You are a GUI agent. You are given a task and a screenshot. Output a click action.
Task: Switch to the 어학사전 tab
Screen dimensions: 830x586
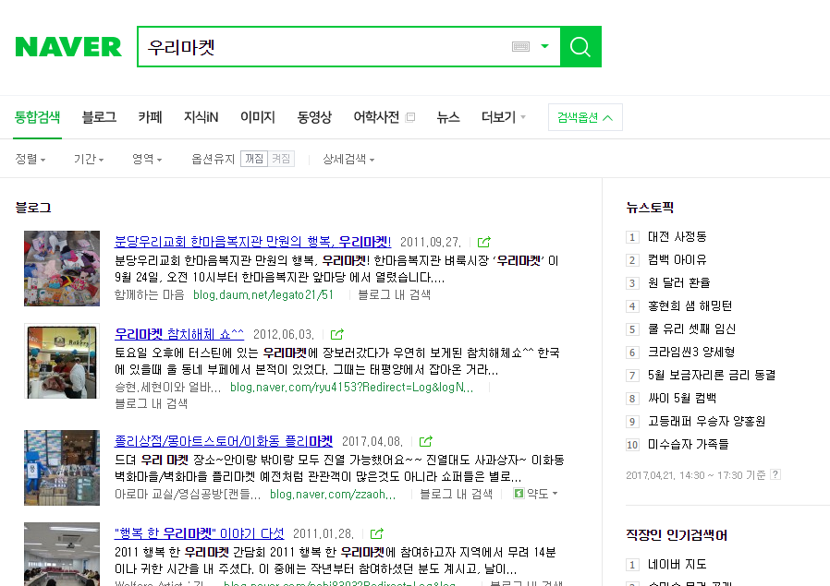[x=376, y=117]
